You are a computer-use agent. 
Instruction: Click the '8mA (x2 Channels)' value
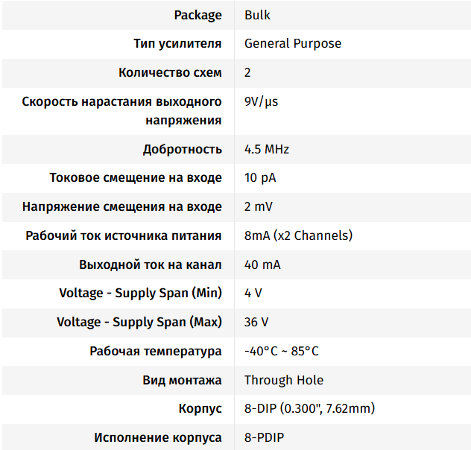click(298, 235)
